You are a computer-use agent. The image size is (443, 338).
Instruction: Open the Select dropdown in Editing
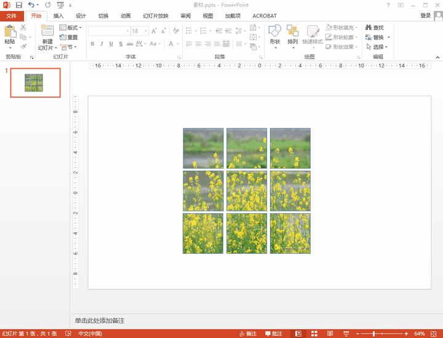pyautogui.click(x=377, y=47)
